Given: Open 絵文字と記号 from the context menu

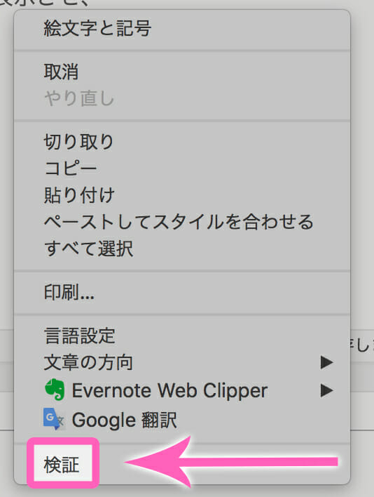Looking at the screenshot, I should 97,28.
